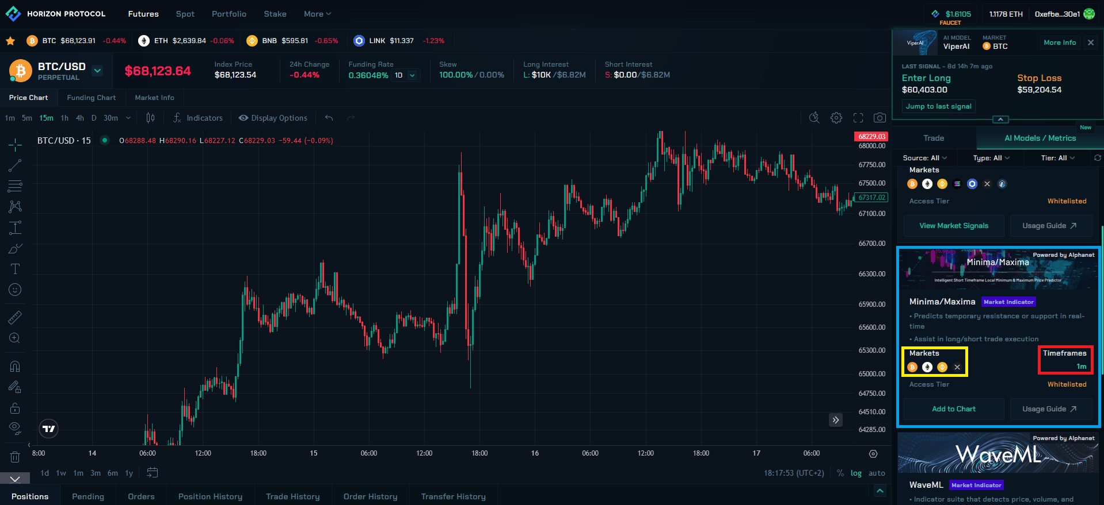
Task: Open chart settings gear in toolbar
Action: 836,118
